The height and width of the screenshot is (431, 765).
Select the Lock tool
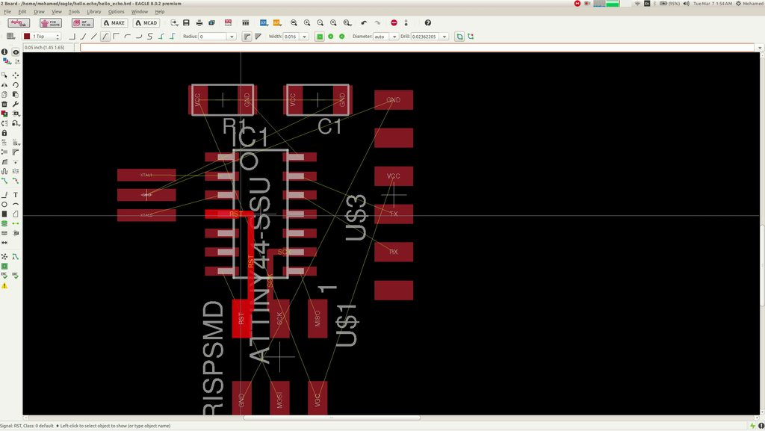(4, 133)
